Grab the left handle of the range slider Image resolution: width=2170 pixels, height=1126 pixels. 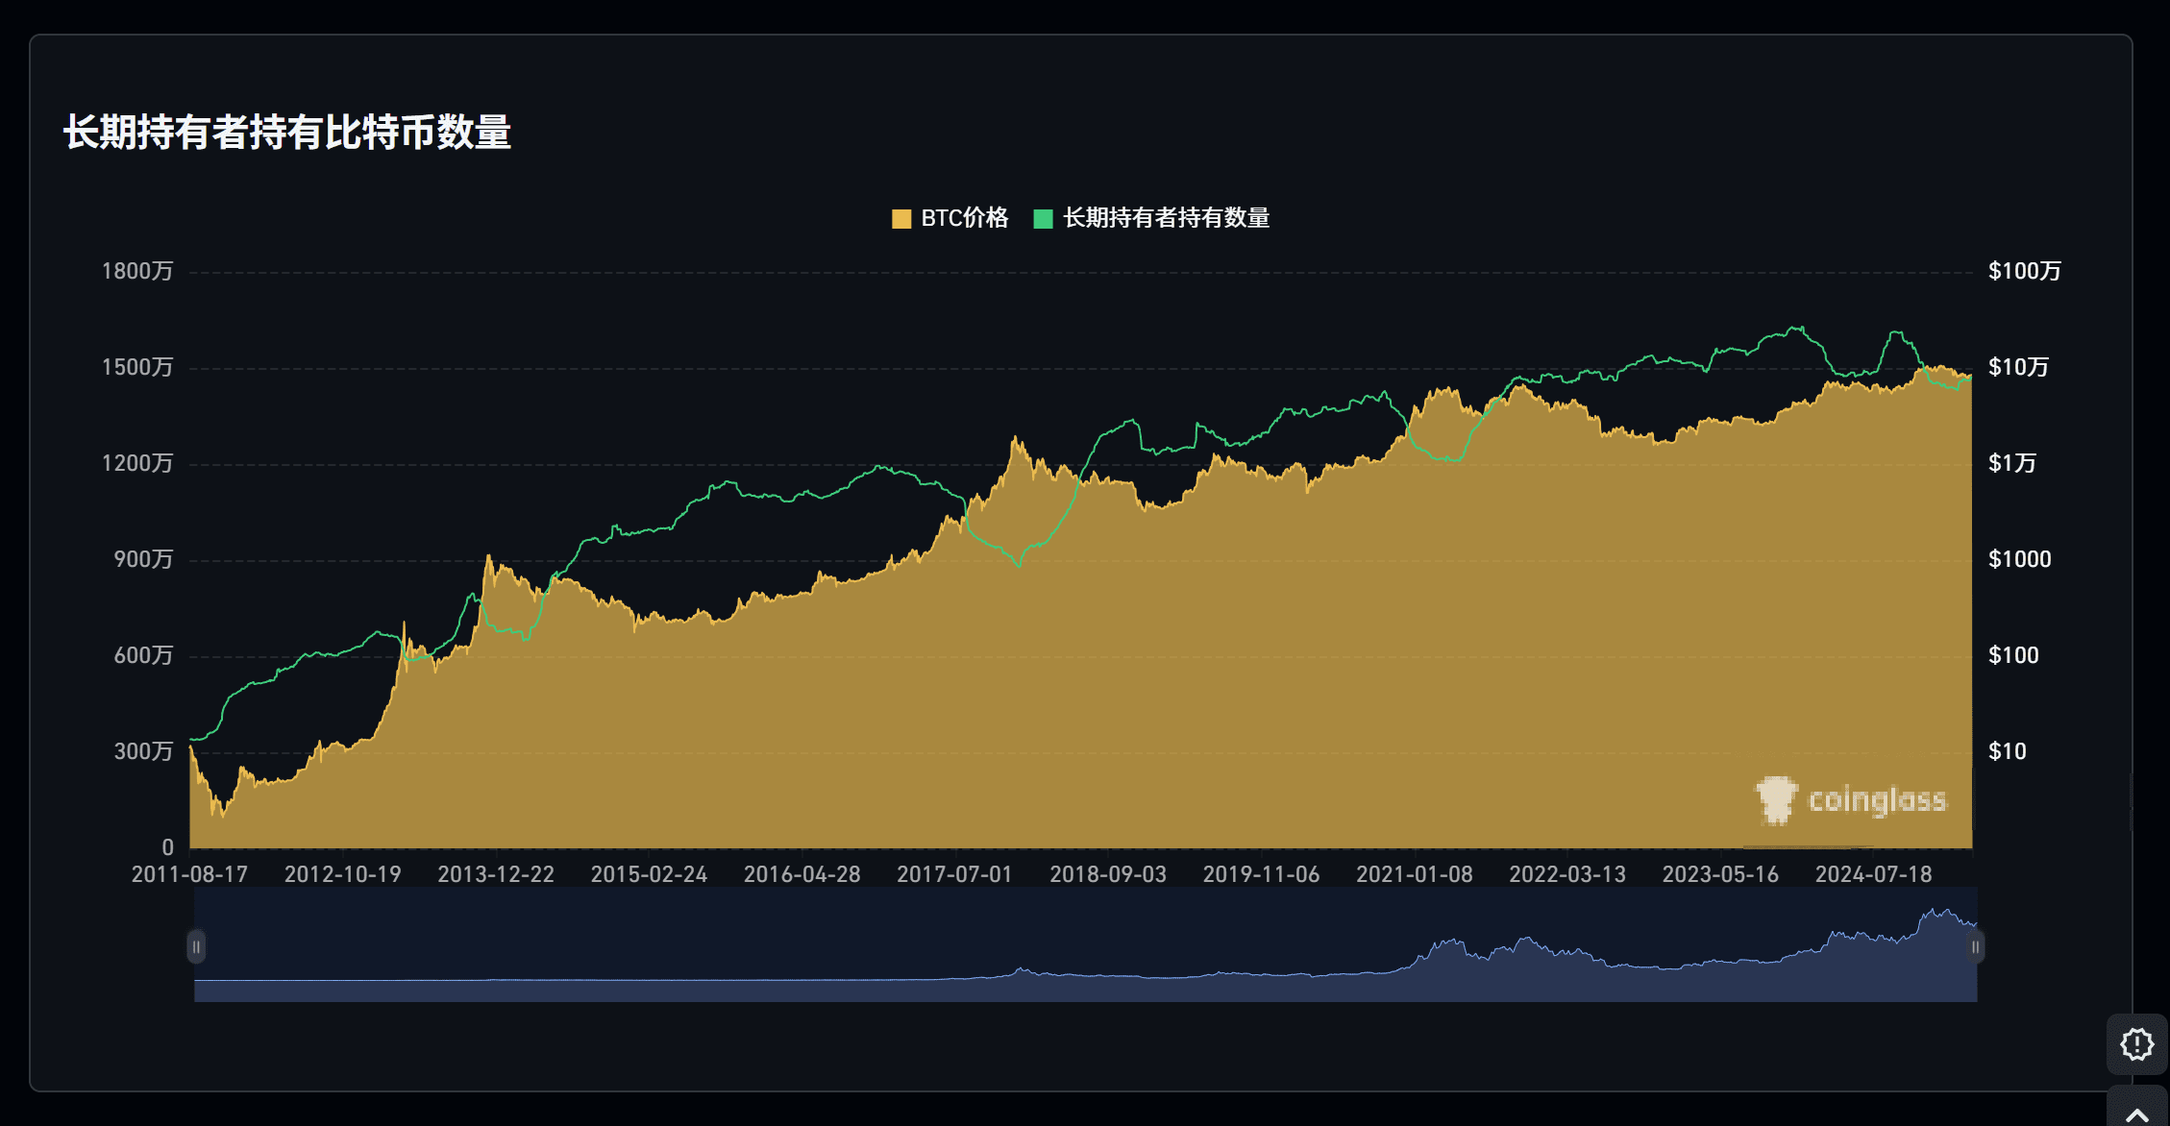pyautogui.click(x=196, y=946)
